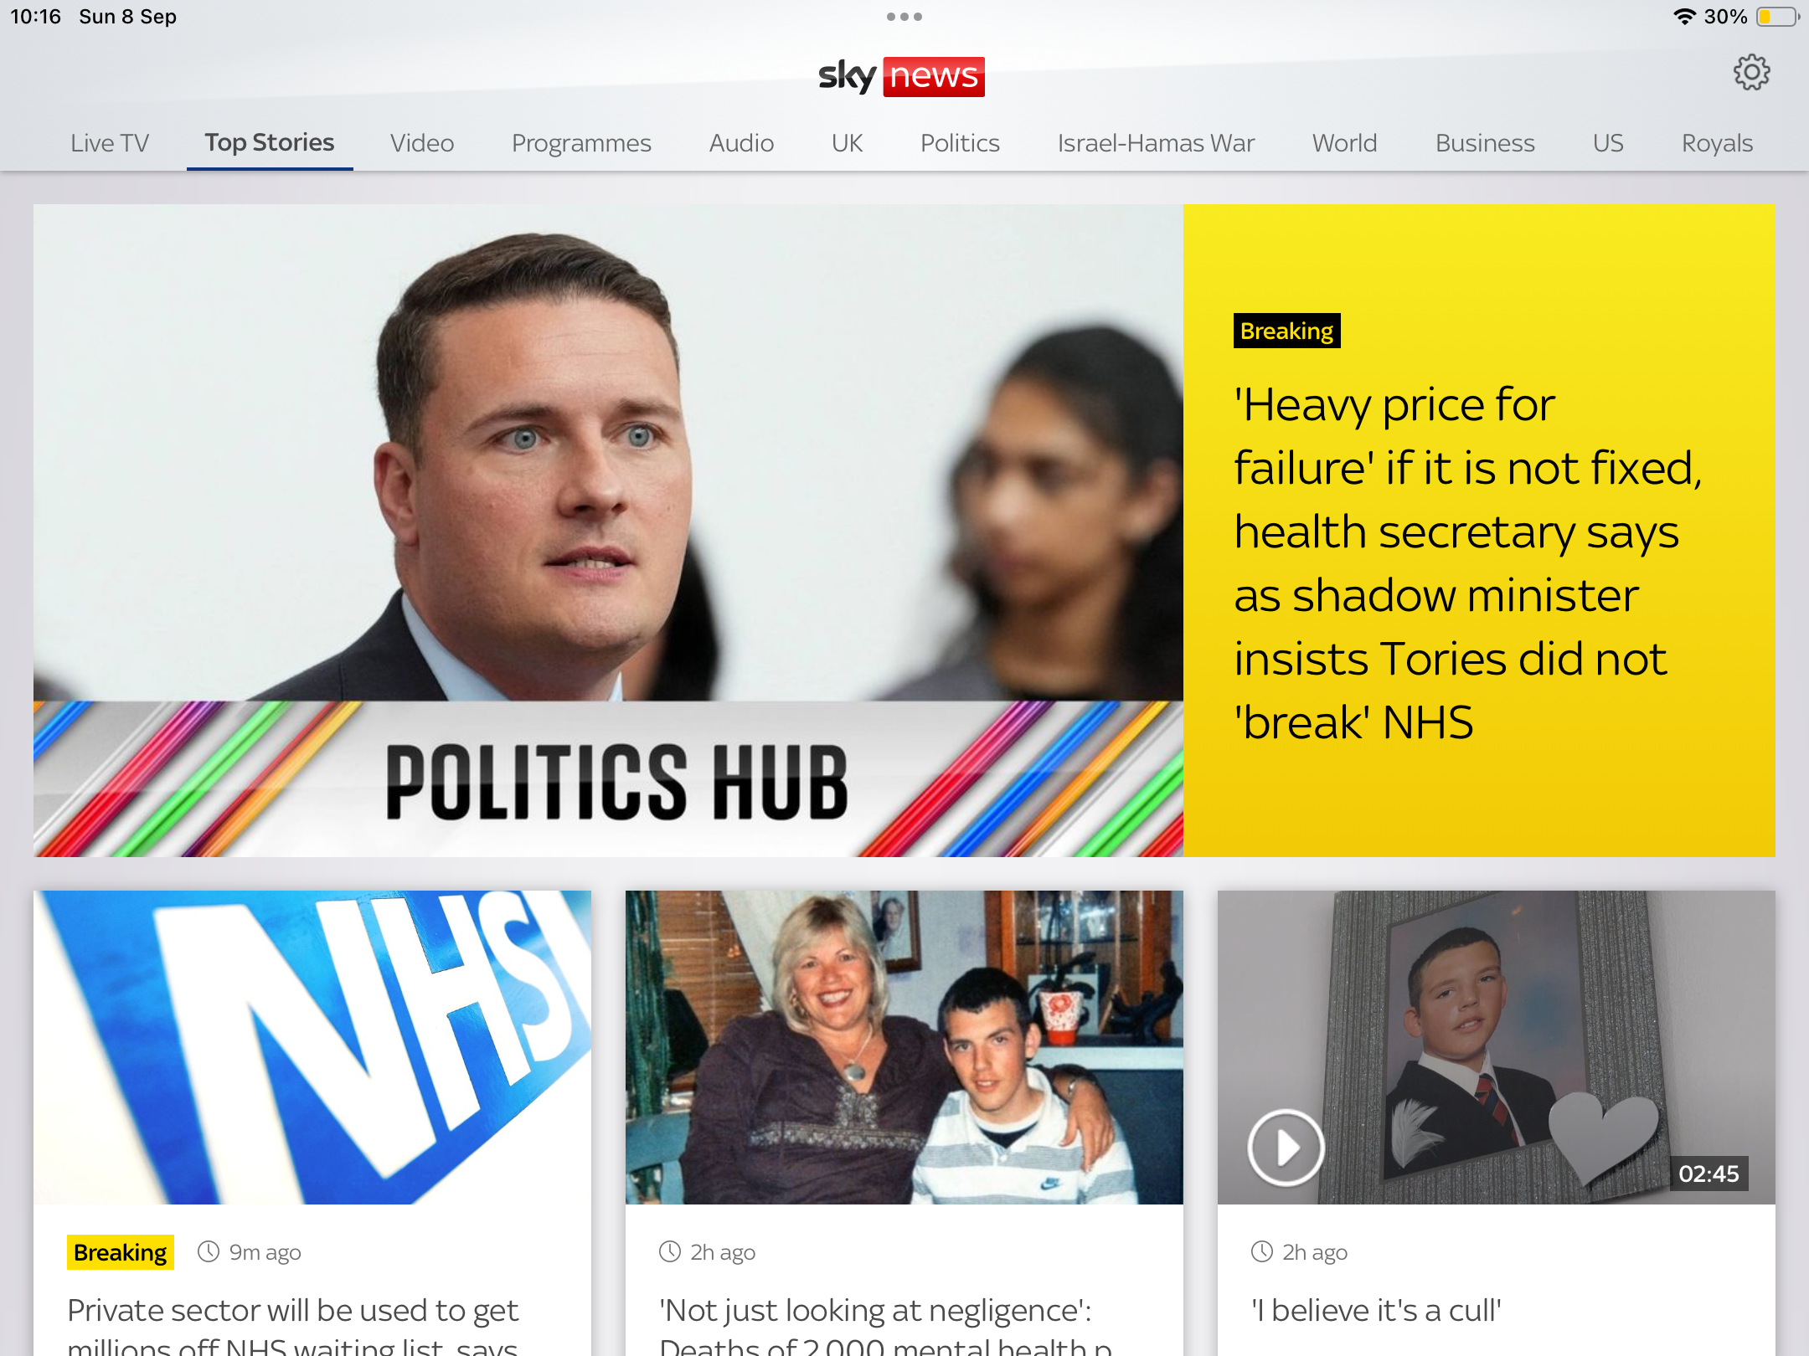Tap the Politics Hub lead image

(x=608, y=531)
